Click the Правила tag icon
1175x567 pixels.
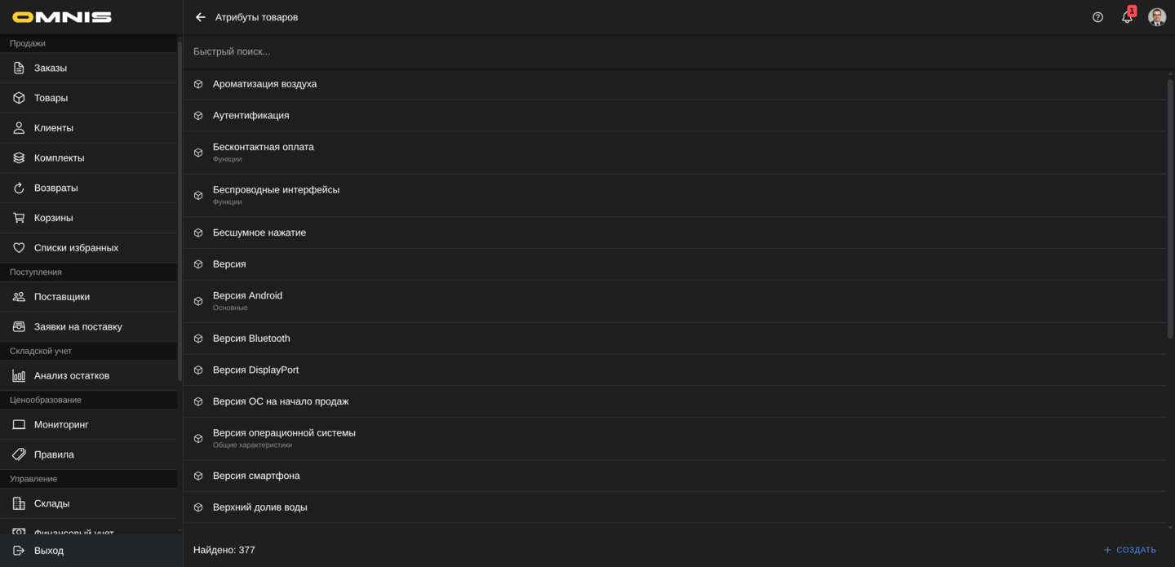[19, 454]
